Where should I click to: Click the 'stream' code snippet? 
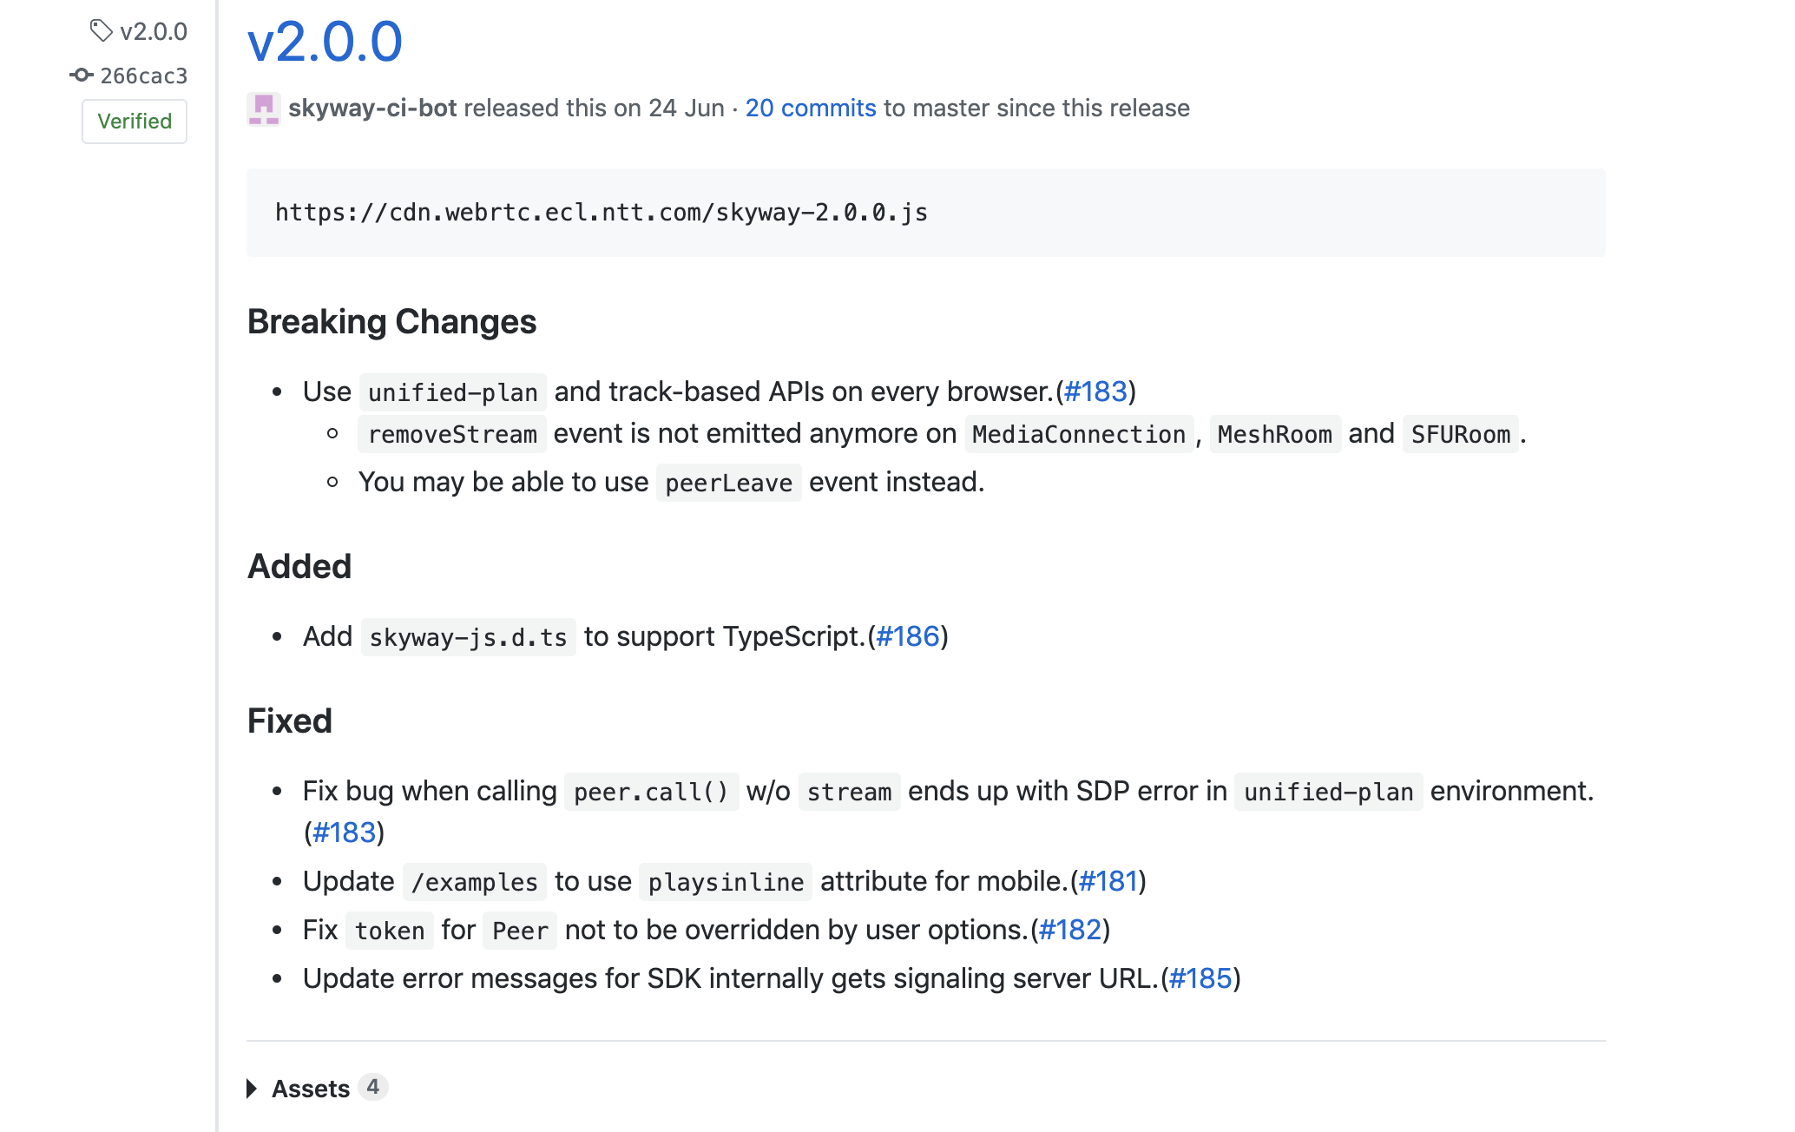click(x=850, y=792)
